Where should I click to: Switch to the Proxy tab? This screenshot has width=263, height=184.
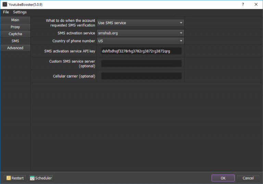click(x=15, y=27)
